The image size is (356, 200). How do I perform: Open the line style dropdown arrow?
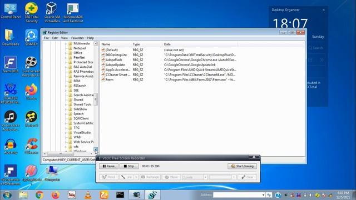136,177
